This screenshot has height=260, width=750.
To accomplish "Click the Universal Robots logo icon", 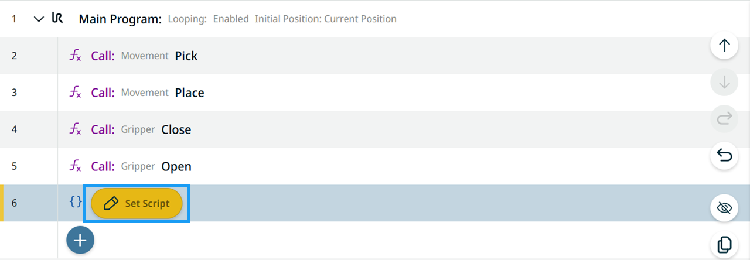I will tap(57, 19).
